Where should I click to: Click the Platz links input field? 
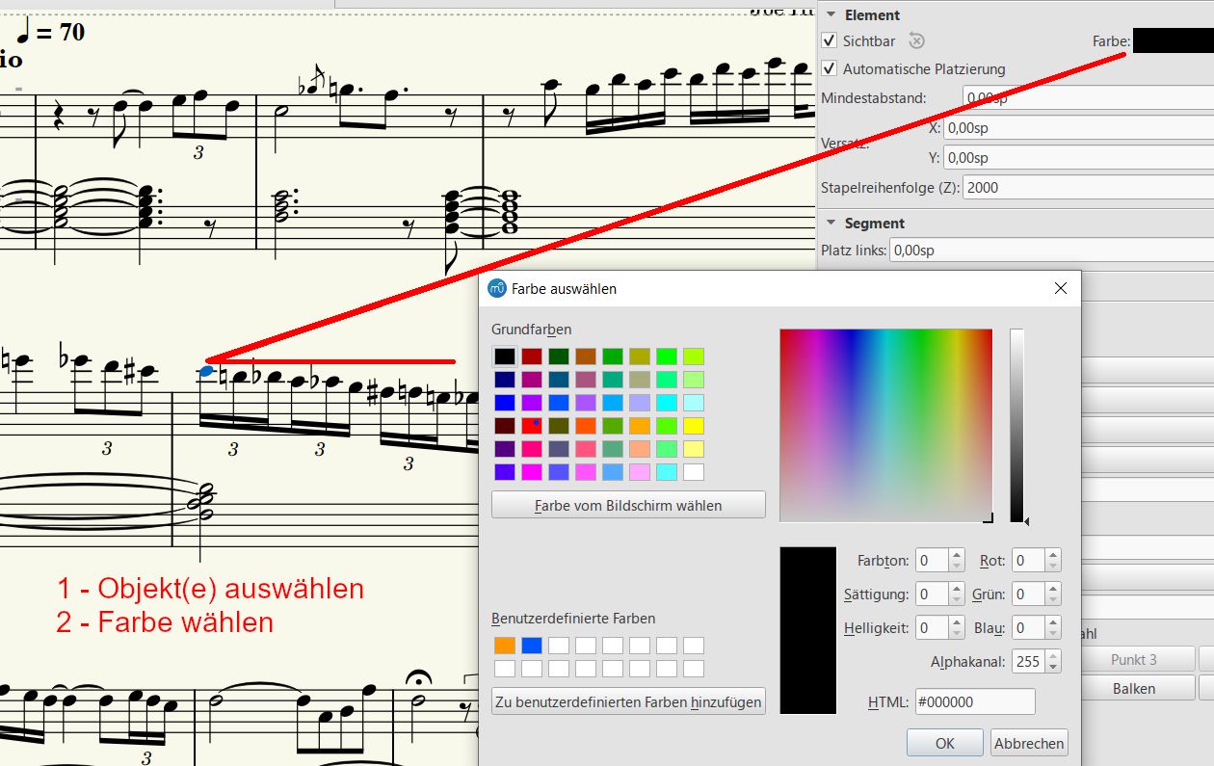click(1051, 251)
